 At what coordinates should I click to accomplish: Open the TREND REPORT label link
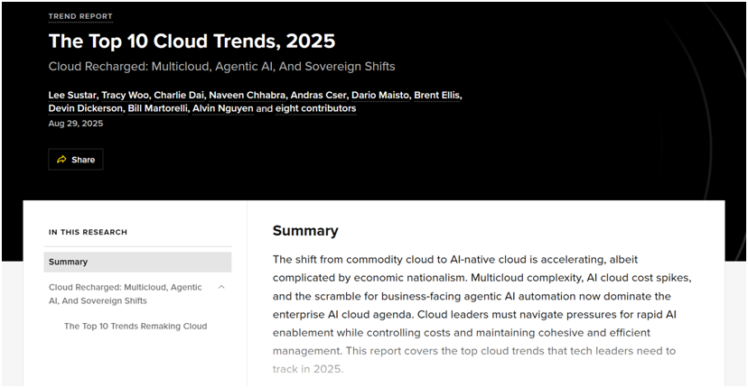tap(80, 16)
